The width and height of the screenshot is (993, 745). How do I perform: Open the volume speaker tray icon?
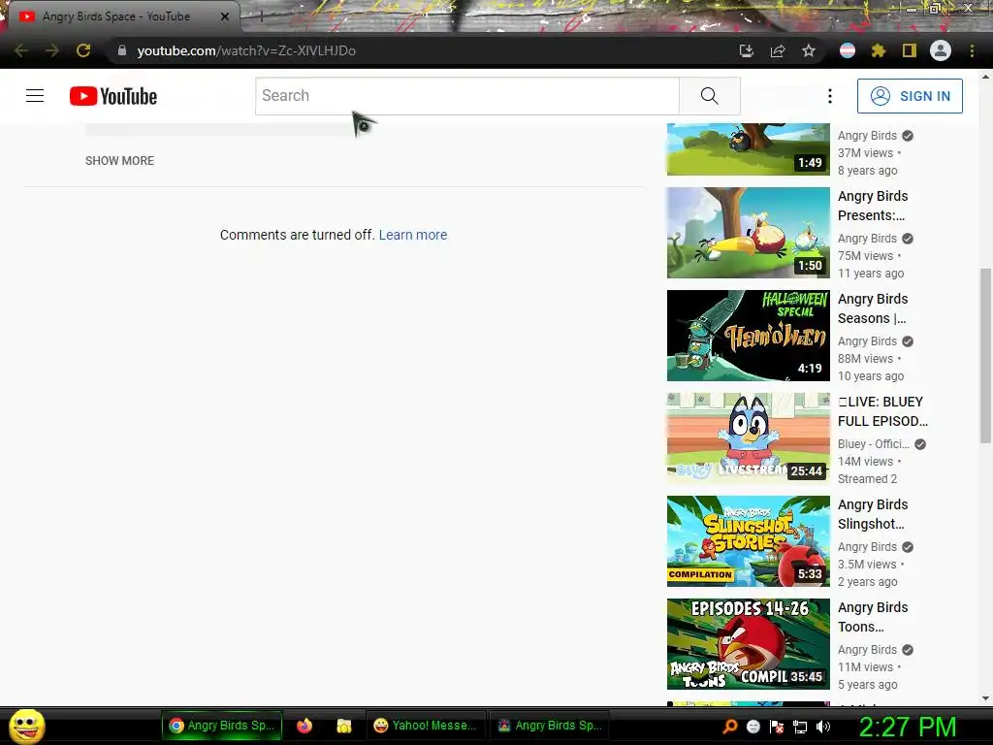823,727
